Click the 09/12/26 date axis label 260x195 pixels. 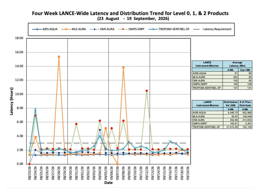(x=147, y=173)
